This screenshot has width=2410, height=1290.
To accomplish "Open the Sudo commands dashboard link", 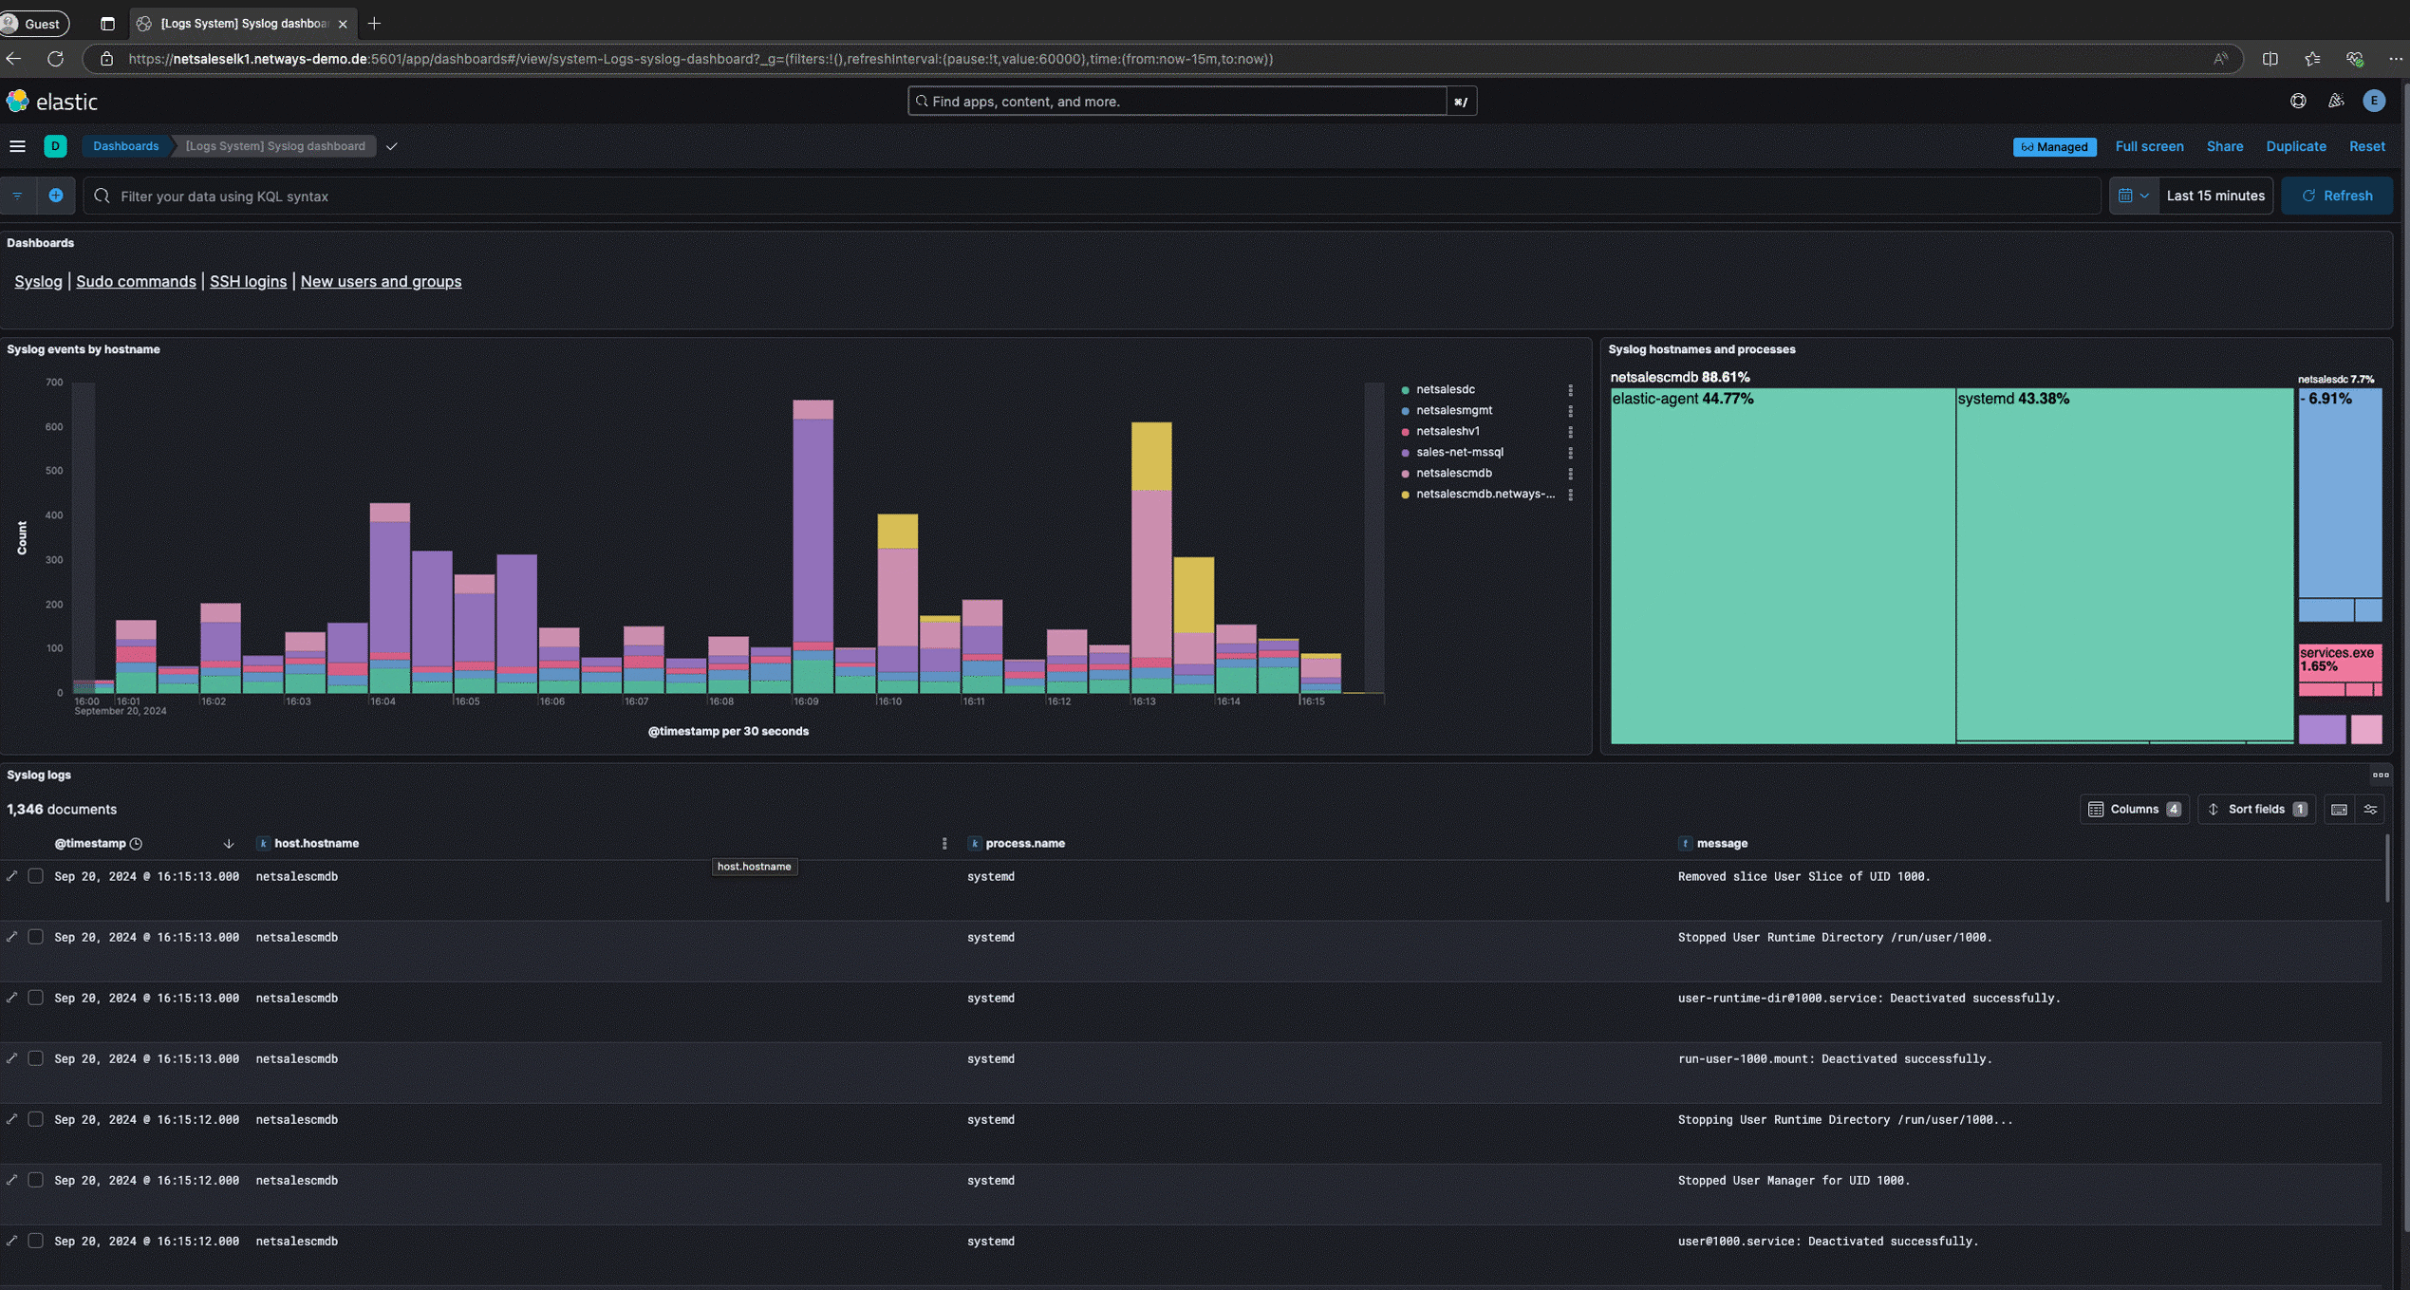I will [136, 281].
